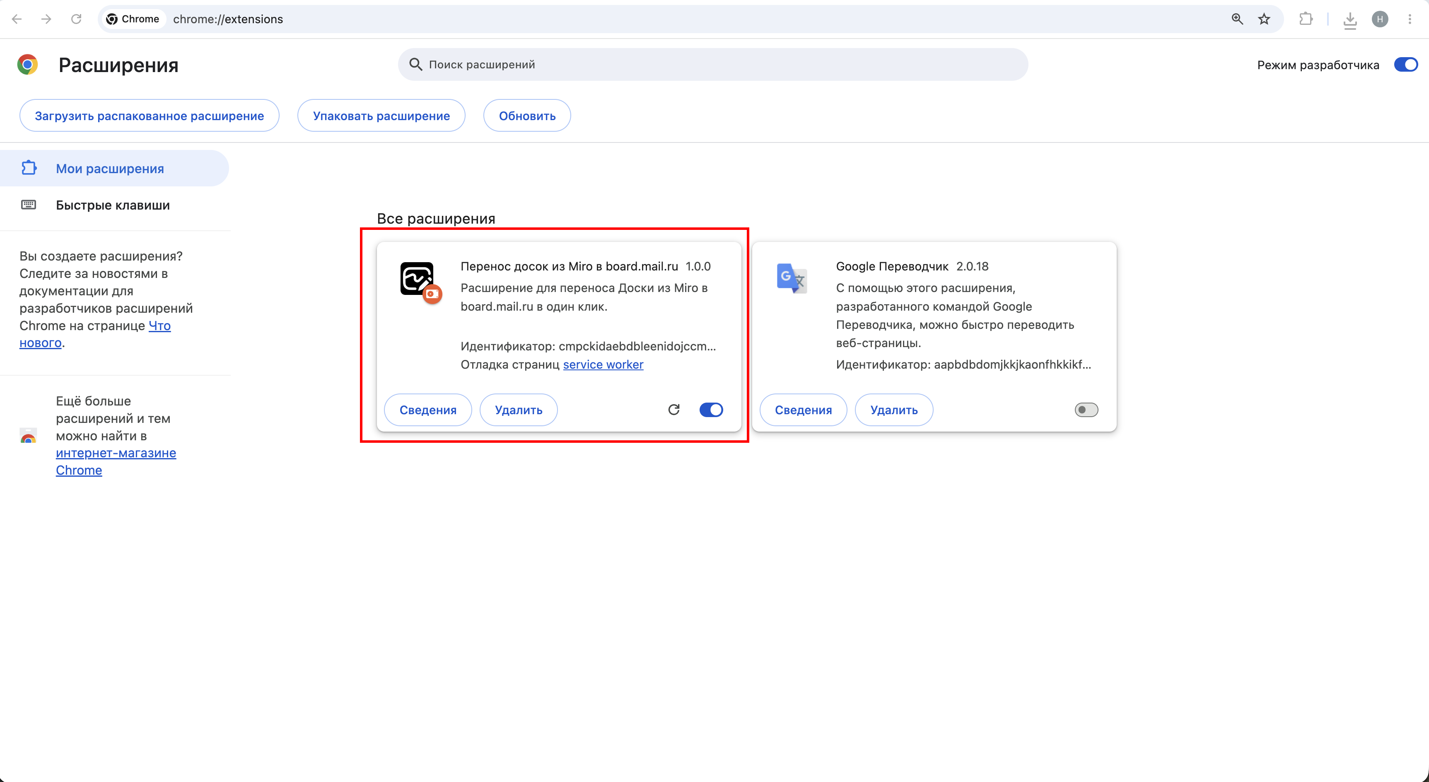Select Мои расширения in sidebar
Viewport: 1429px width, 782px height.
click(114, 168)
